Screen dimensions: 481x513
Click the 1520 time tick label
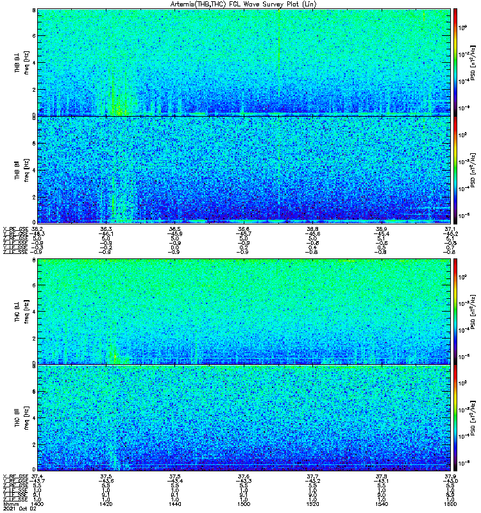(x=313, y=504)
